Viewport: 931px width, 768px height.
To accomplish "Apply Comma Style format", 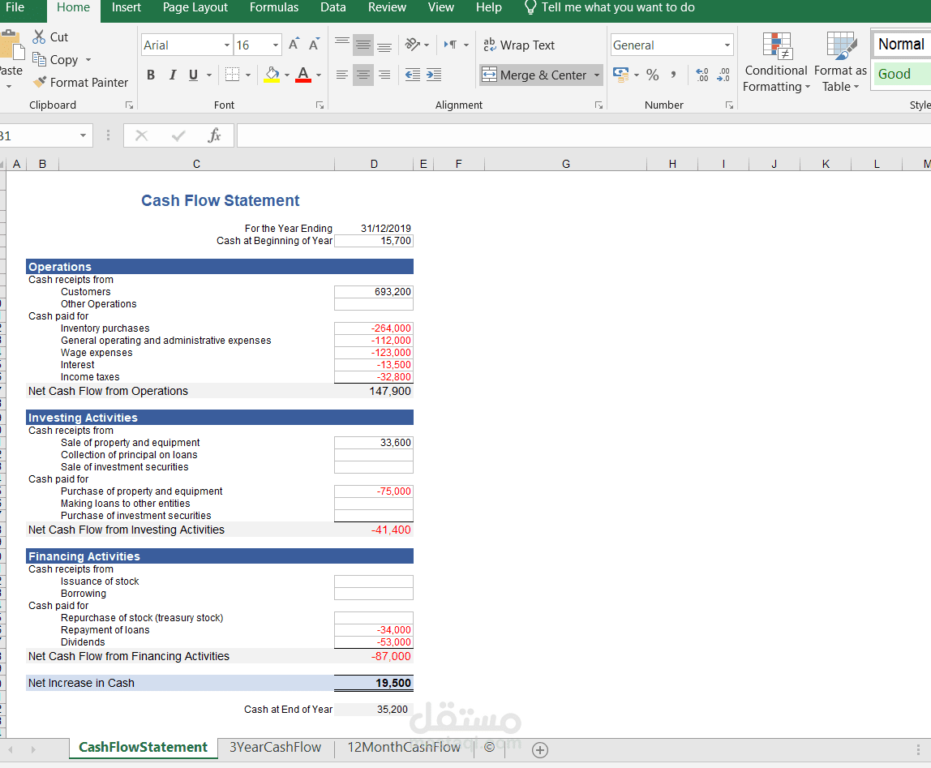I will pos(673,75).
